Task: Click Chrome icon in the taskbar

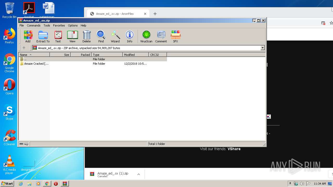Action: 47,184
